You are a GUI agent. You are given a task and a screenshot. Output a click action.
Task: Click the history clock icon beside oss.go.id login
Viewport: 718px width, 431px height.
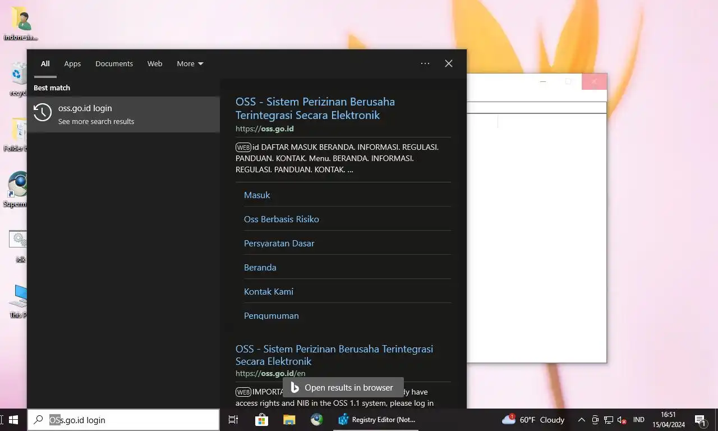click(x=43, y=112)
